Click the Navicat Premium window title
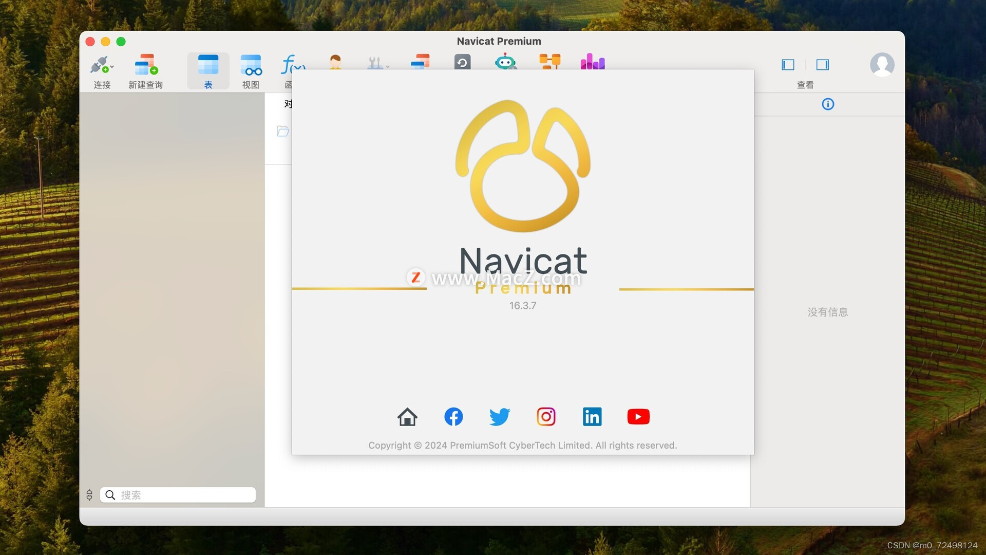Image resolution: width=986 pixels, height=555 pixels. (x=499, y=41)
